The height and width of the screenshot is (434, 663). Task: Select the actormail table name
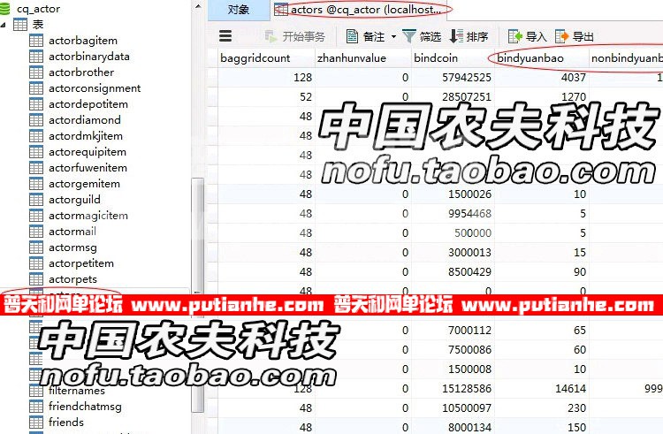72,232
